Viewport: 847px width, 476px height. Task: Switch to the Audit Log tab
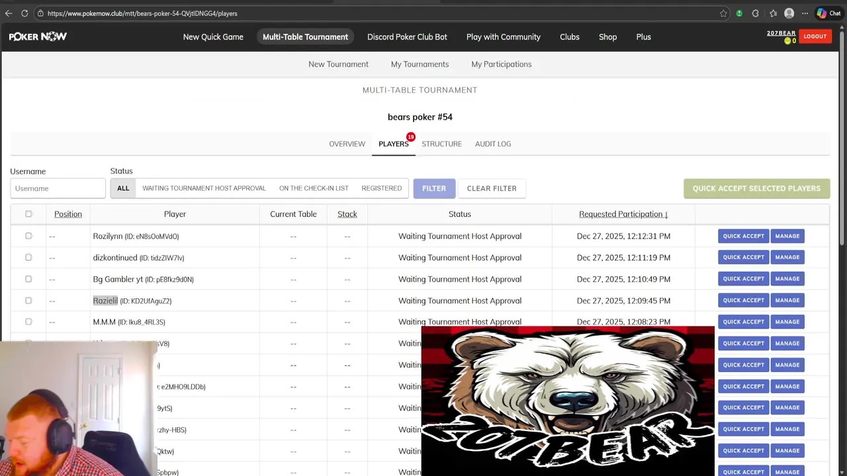click(x=493, y=143)
